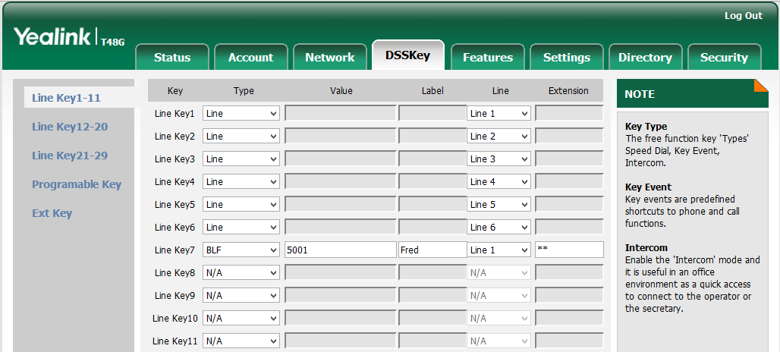Open Type dropdown for Line Key10
The height and width of the screenshot is (352, 780).
241,318
